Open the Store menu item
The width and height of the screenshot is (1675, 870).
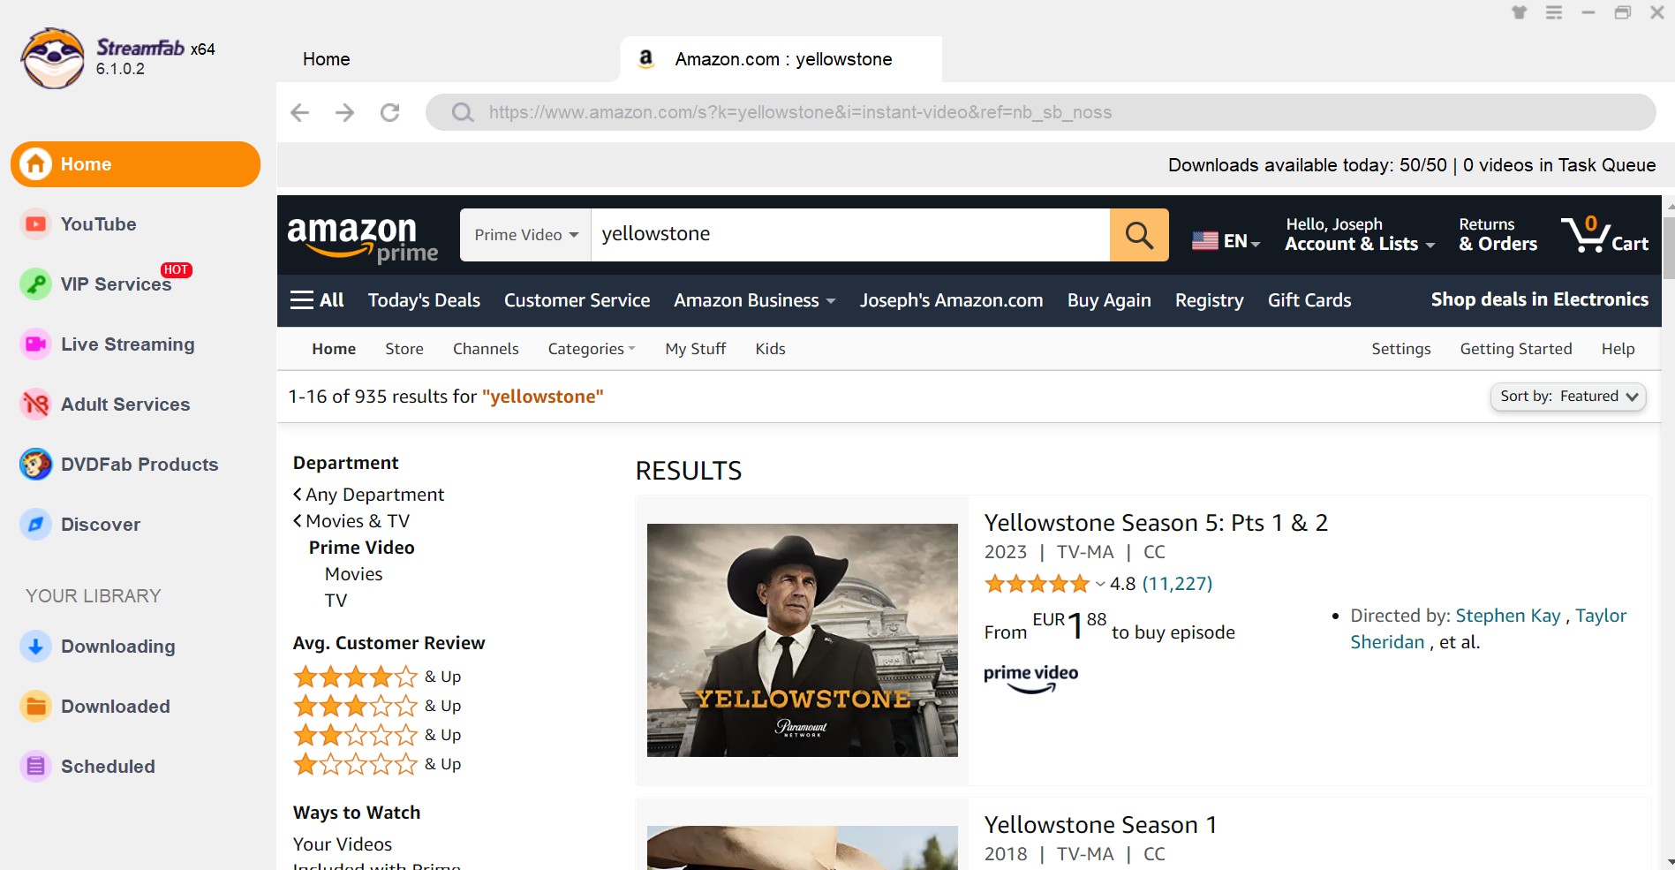coord(404,349)
